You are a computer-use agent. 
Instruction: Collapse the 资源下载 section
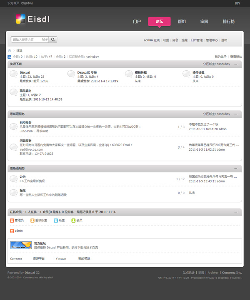(236, 64)
